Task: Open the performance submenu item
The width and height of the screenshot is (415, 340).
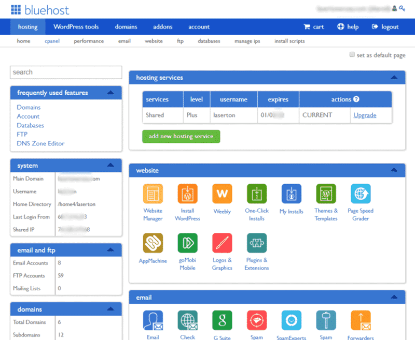Action: [x=89, y=41]
